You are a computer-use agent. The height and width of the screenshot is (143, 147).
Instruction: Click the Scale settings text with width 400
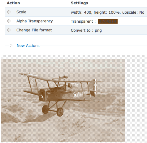[107, 12]
